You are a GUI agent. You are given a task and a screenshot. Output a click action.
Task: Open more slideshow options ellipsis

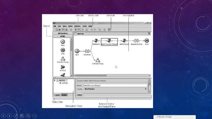(34, 116)
